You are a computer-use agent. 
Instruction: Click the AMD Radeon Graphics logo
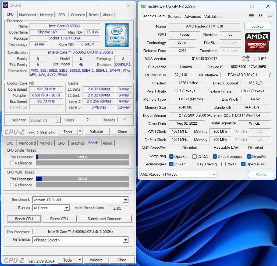pos(257,42)
